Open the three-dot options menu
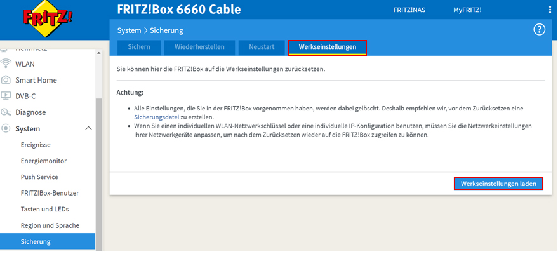This screenshot has width=558, height=254. [x=550, y=10]
